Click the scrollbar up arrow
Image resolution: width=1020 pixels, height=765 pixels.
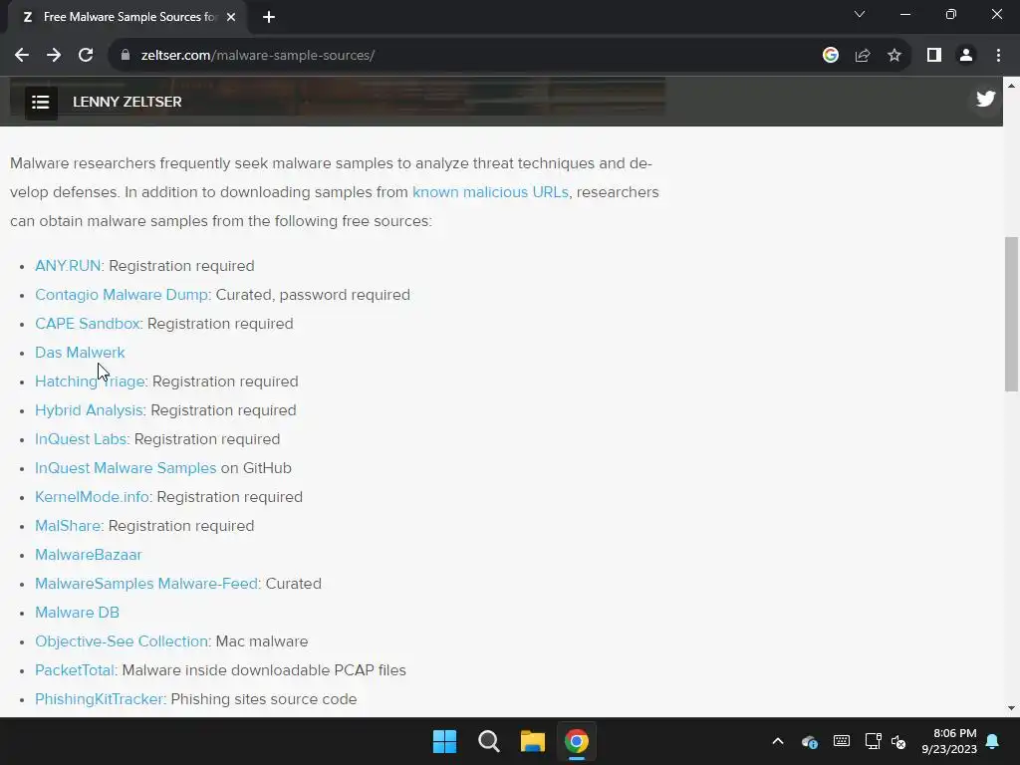[x=1011, y=86]
